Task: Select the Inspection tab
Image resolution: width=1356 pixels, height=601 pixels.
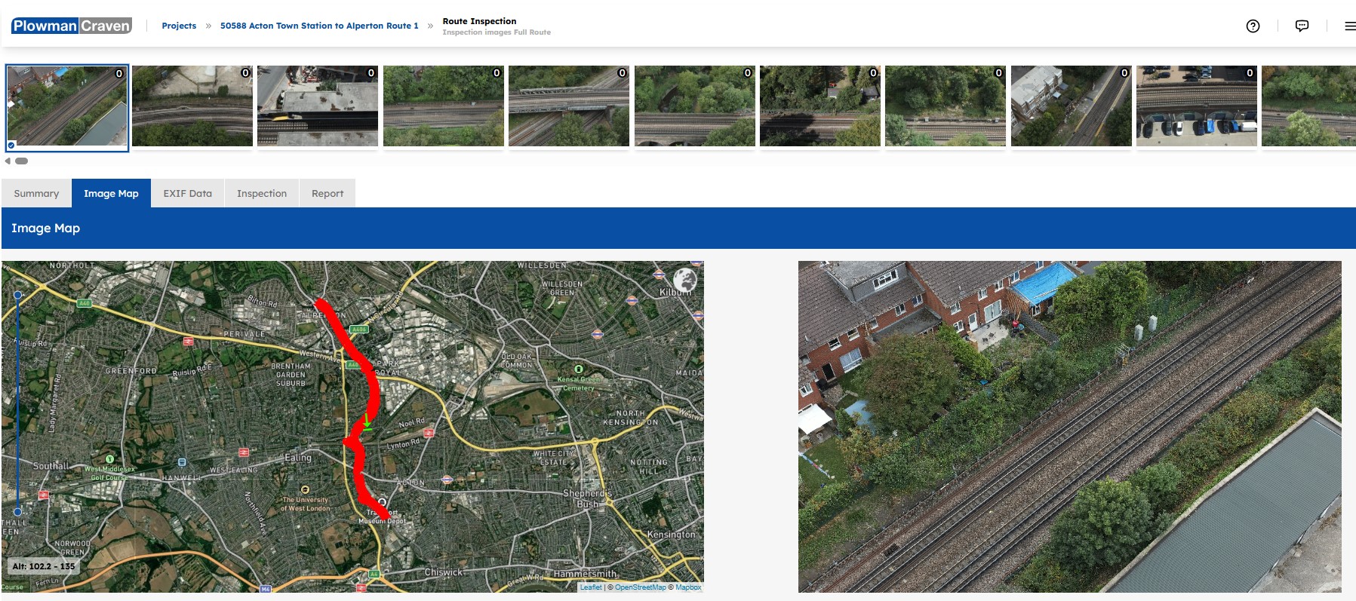Action: (261, 194)
